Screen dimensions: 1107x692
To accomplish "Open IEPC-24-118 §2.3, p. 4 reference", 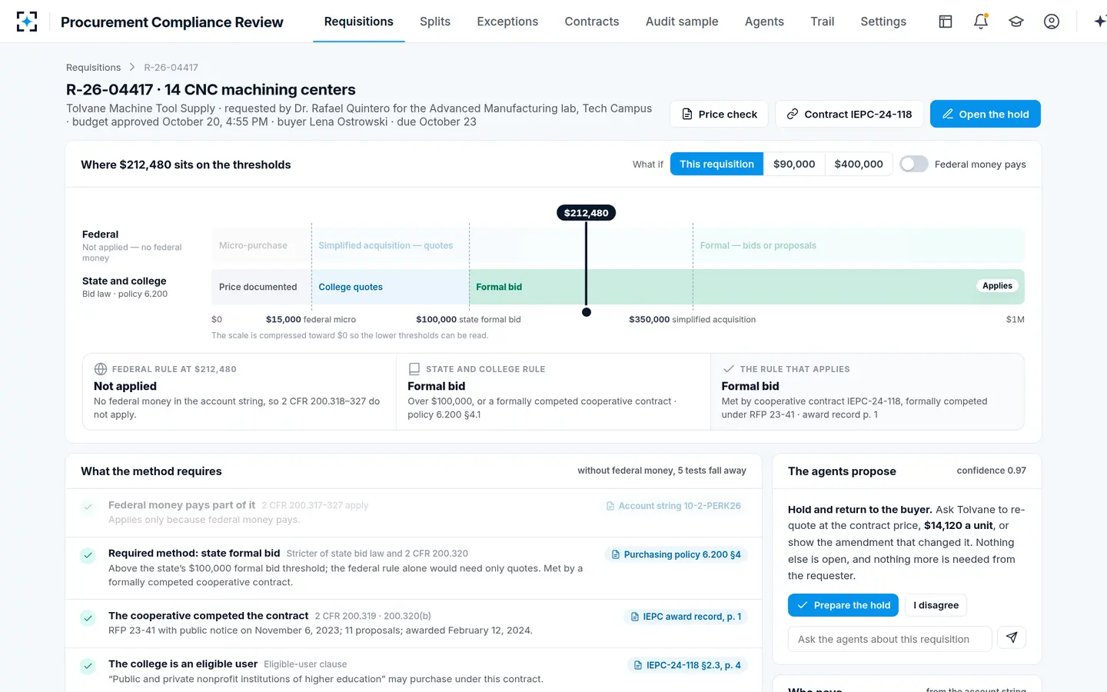I will click(x=687, y=665).
